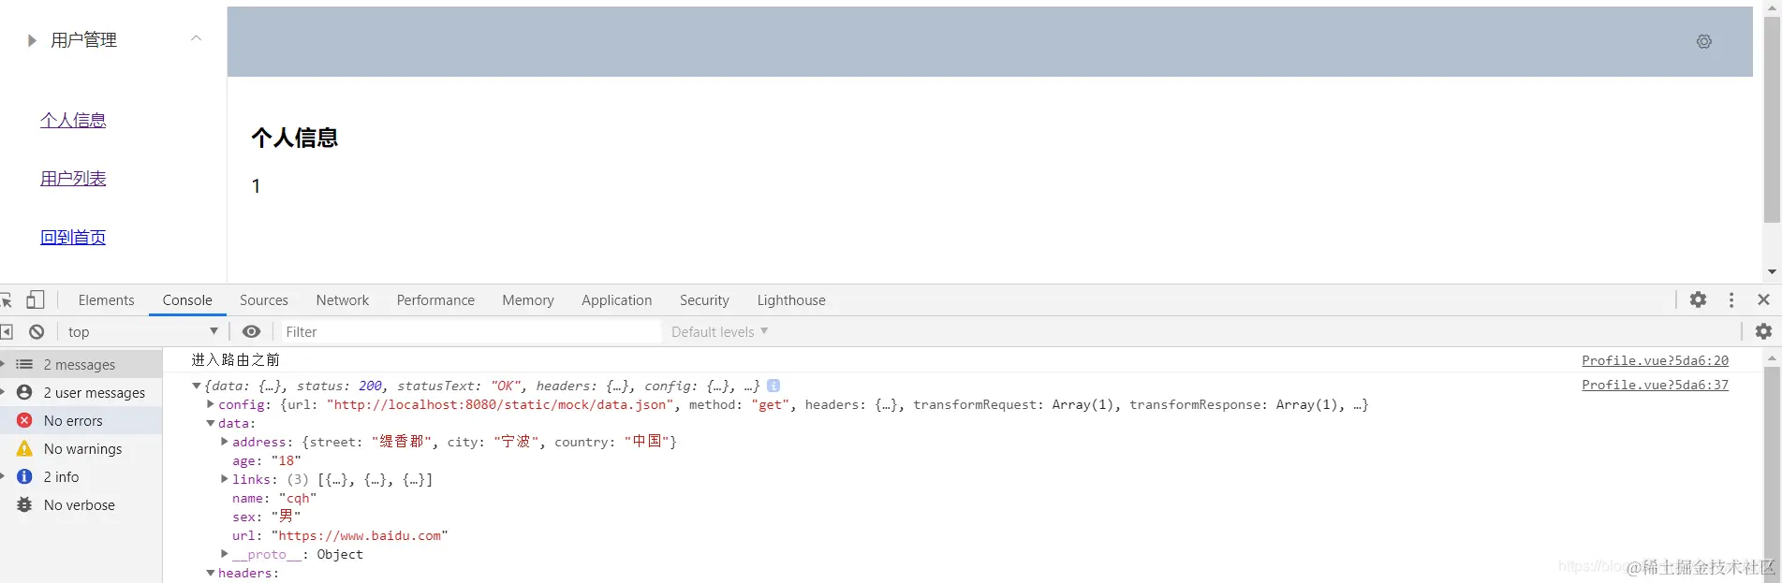The height and width of the screenshot is (583, 1782).
Task: Switch to the Network tab
Action: tap(343, 300)
